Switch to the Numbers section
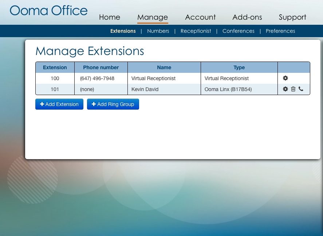323x236 pixels. pyautogui.click(x=158, y=31)
